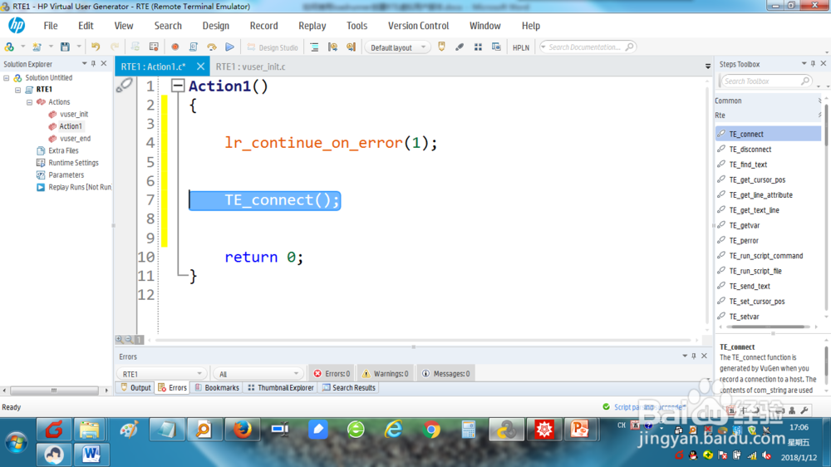Image resolution: width=831 pixels, height=467 pixels.
Task: Open the Design menu
Action: click(x=216, y=26)
